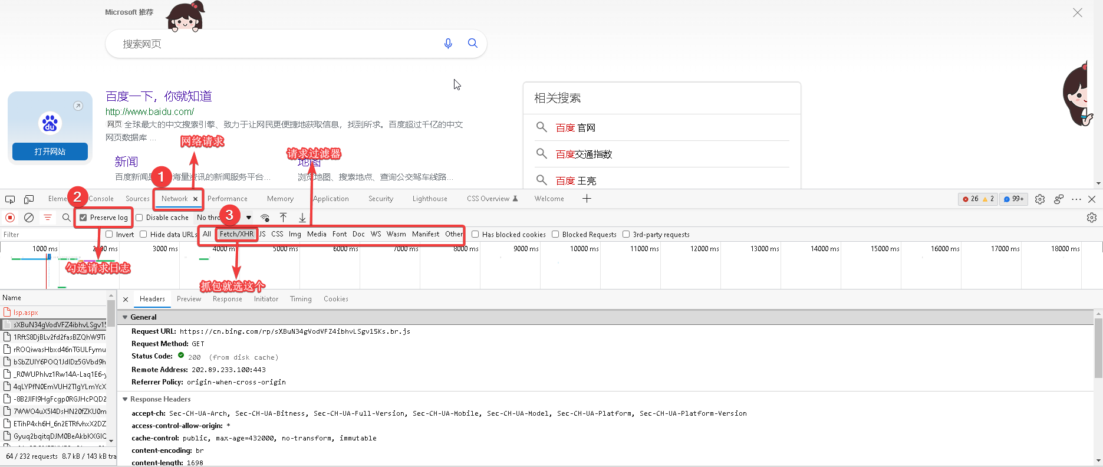Open the Performance tab
Screen dimensions: 1103x467
[x=228, y=199]
